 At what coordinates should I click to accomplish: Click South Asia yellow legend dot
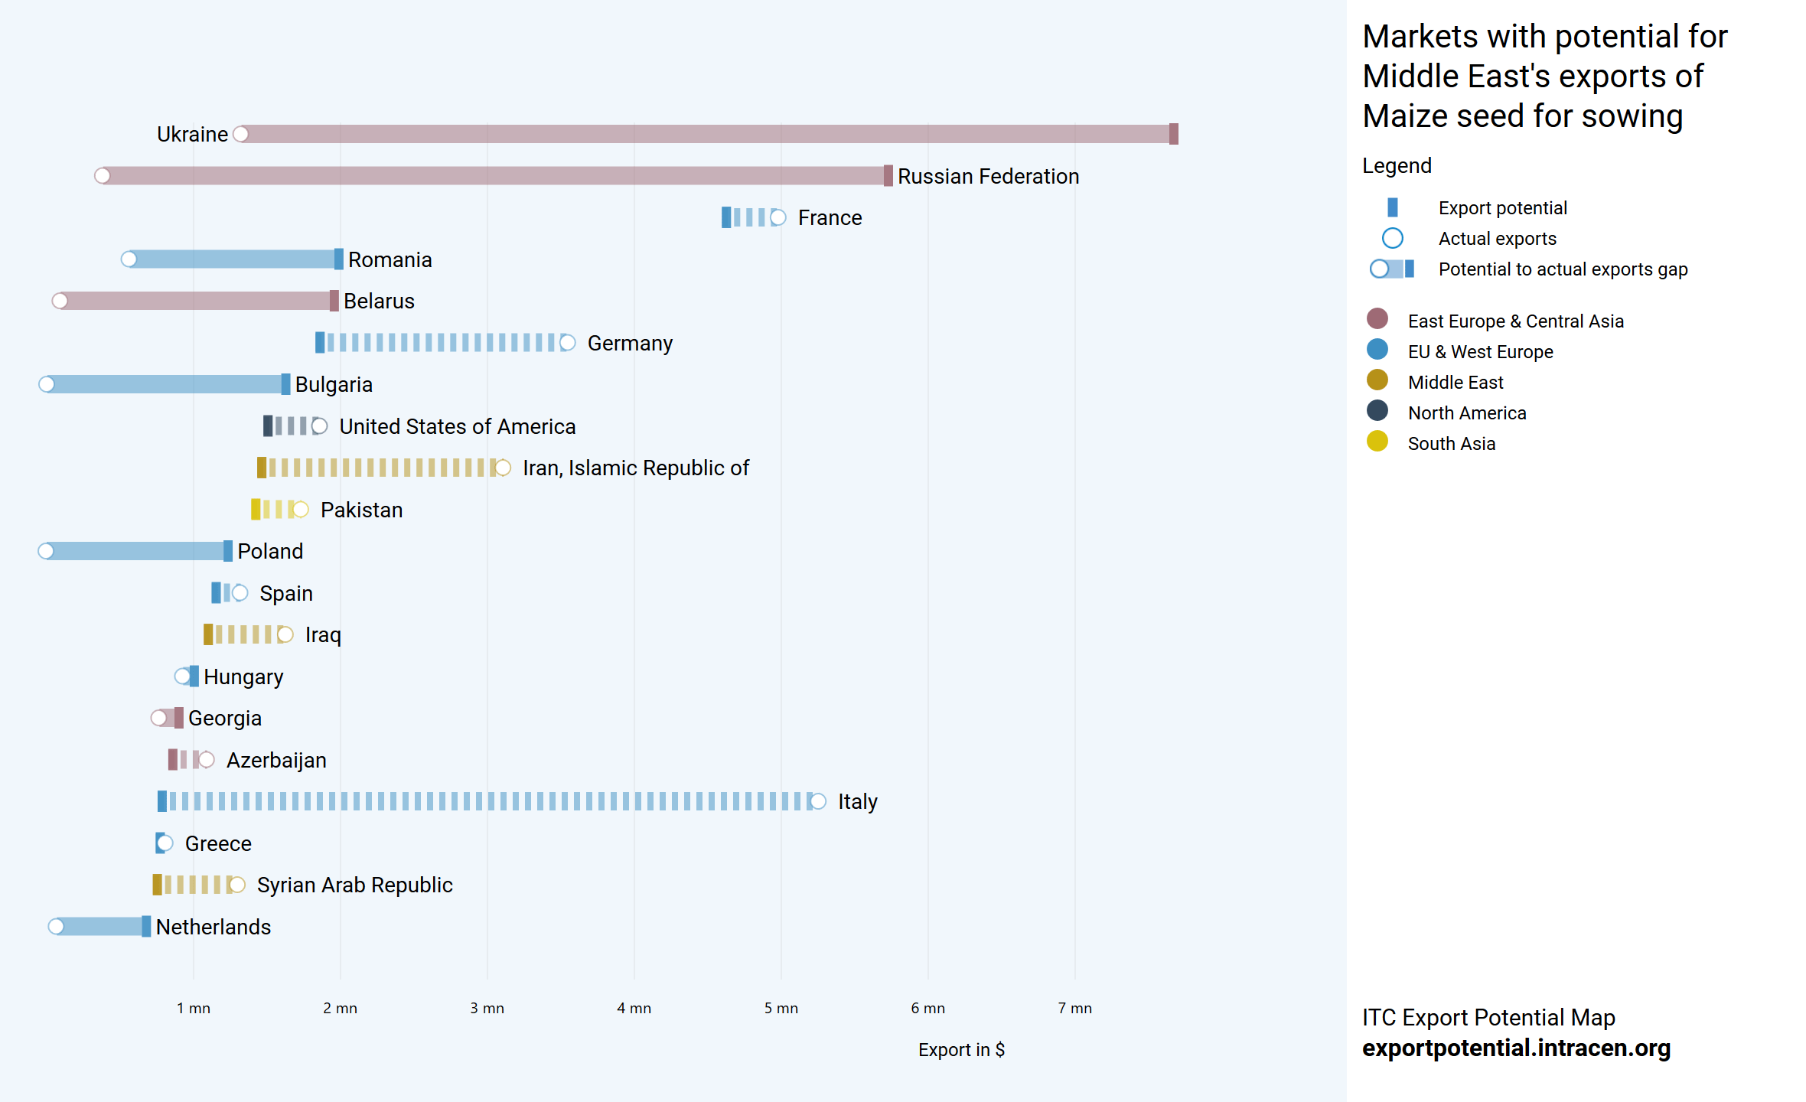point(1377,442)
